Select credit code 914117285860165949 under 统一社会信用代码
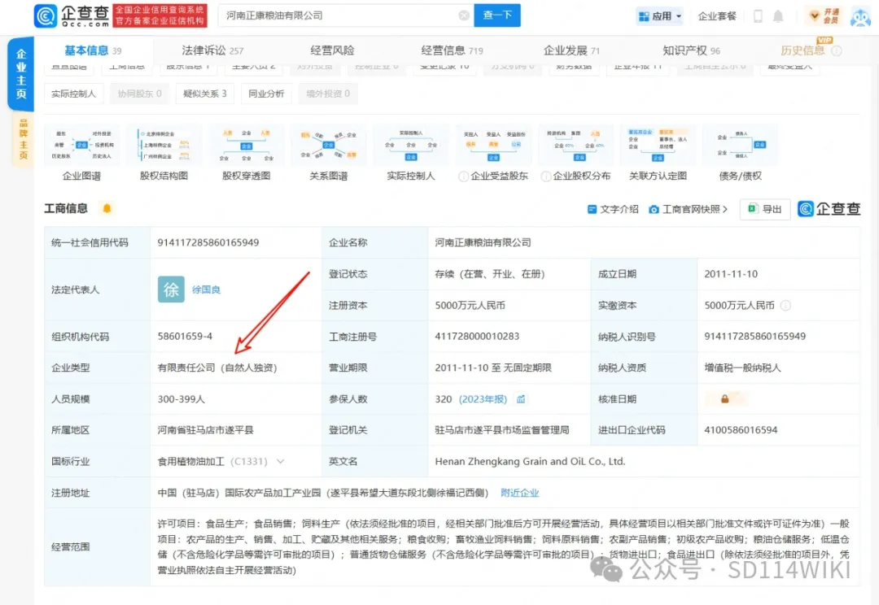 click(x=208, y=242)
